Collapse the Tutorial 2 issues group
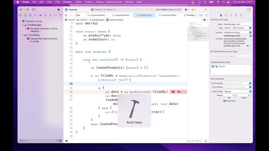This screenshot has width=269, height=151. [21, 21]
